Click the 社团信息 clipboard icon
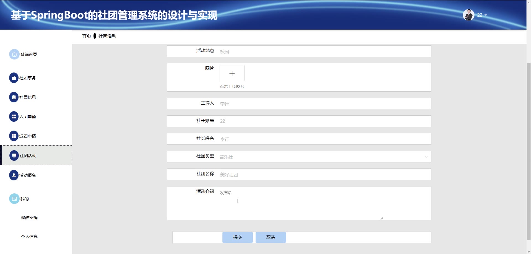This screenshot has width=531, height=254. pos(14,97)
